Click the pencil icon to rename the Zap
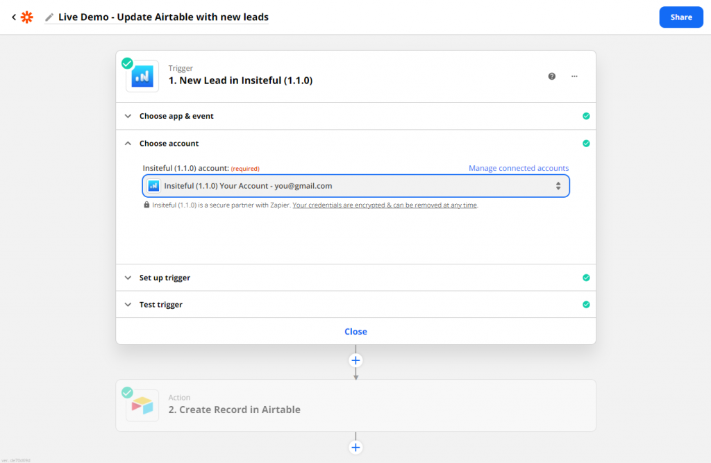The height and width of the screenshot is (463, 711). (x=49, y=17)
